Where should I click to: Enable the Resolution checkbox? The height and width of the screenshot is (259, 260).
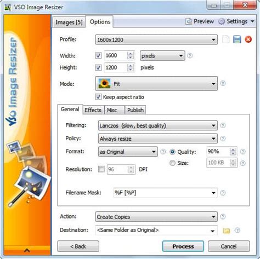click(101, 169)
